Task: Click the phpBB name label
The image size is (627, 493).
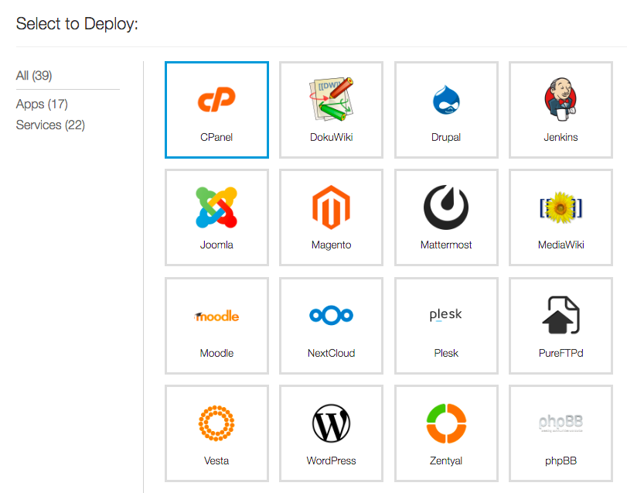Action: (561, 461)
